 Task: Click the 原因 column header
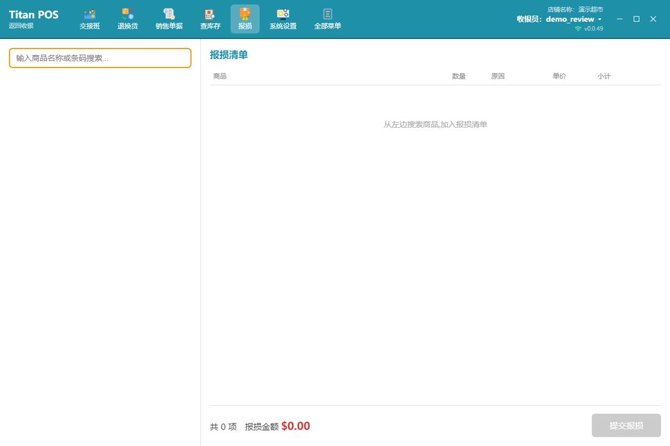(498, 76)
